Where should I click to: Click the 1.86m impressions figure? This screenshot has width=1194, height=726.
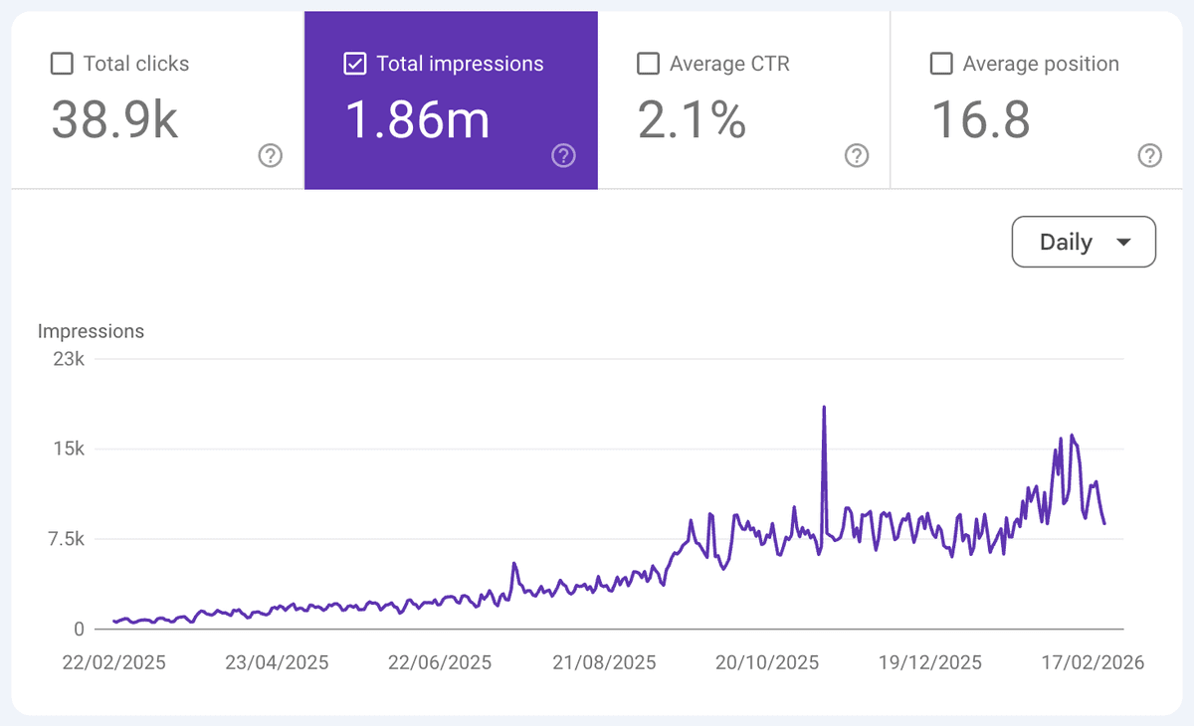tap(417, 119)
